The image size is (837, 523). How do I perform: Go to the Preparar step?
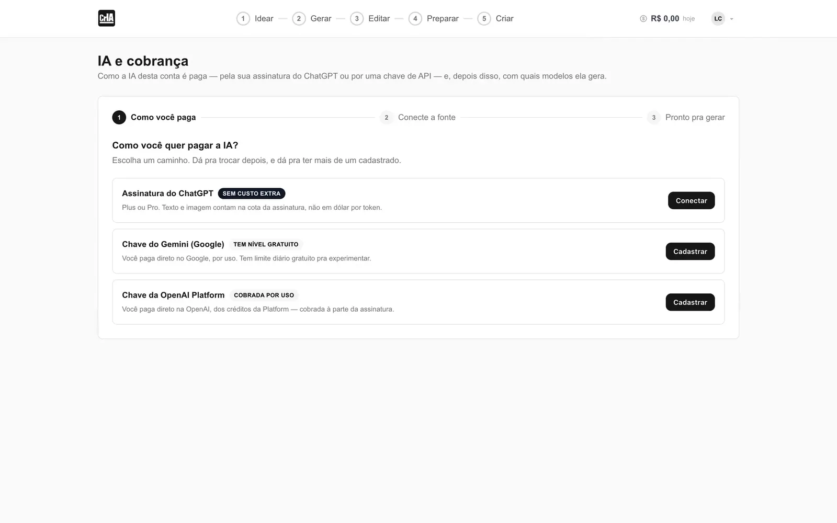(x=434, y=19)
